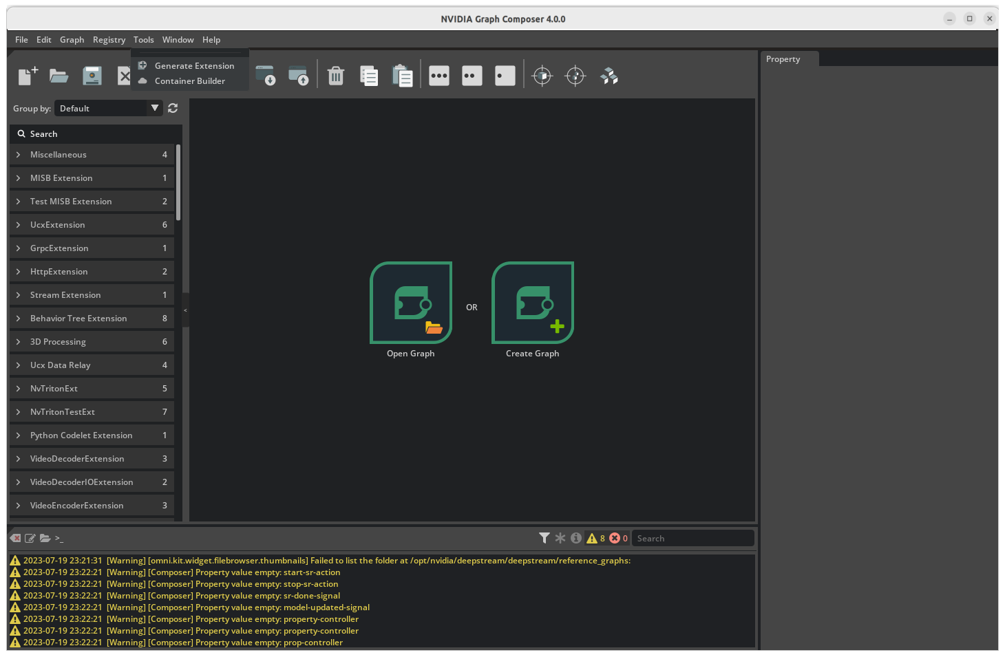
Task: Select the two-dot layout icon
Action: [x=472, y=76]
